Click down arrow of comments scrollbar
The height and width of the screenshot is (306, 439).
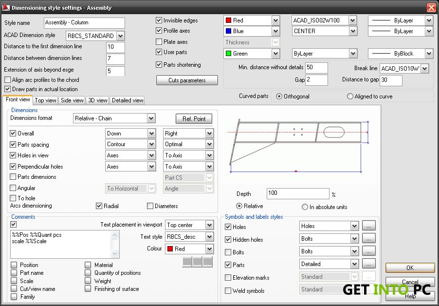115,253
